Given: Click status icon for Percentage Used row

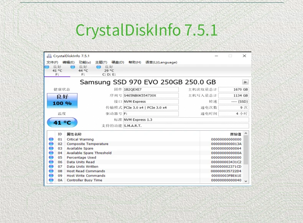Looking at the screenshot, I should [x=51, y=158].
